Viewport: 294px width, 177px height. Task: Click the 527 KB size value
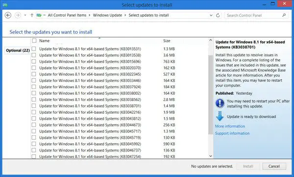(169, 74)
